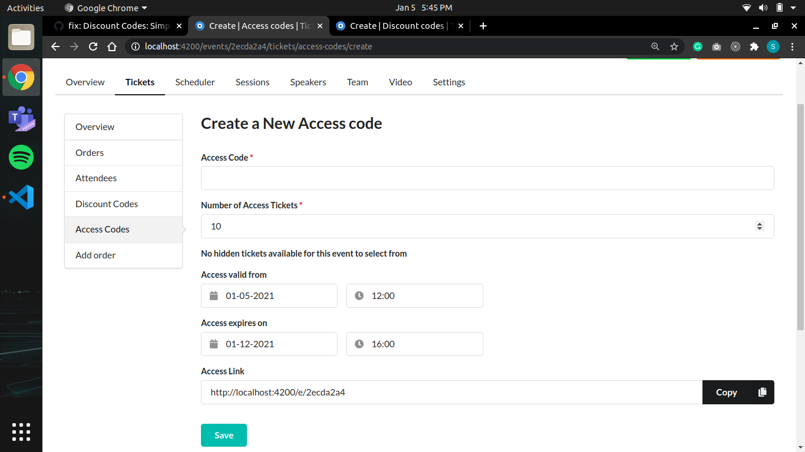Viewport: 805px width, 452px height.
Task: Open the Google Chrome menu in the top bar
Action: (x=105, y=8)
